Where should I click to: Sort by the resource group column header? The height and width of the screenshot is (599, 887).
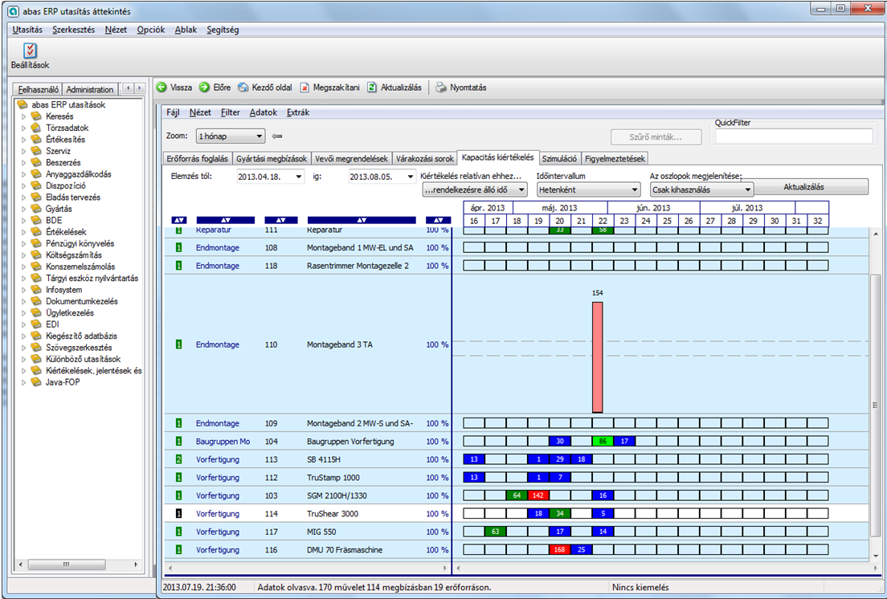coord(226,220)
